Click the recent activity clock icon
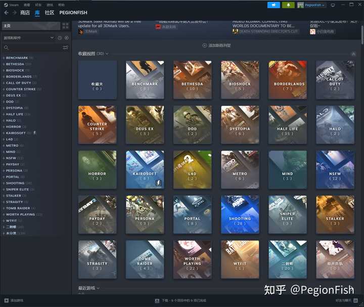Image resolution: width=364 pixels, height=307 pixels. tap(60, 38)
